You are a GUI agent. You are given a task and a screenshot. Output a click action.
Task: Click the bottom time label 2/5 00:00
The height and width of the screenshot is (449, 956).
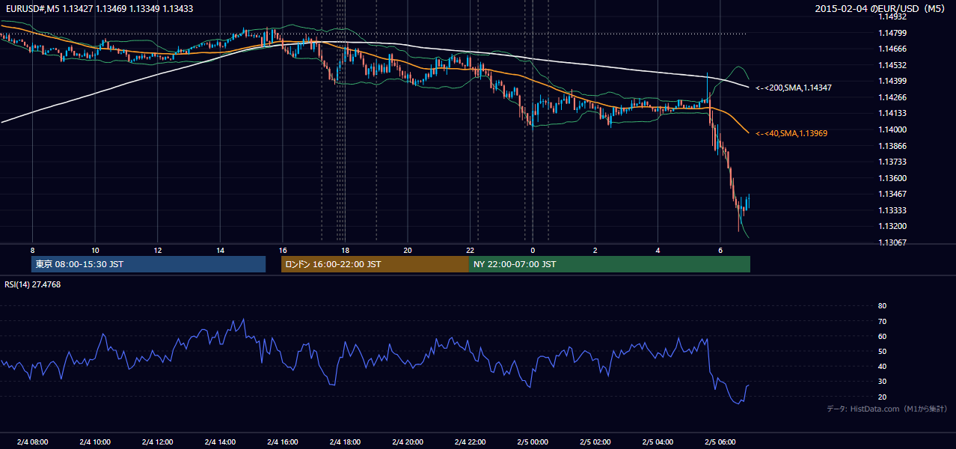click(x=532, y=442)
